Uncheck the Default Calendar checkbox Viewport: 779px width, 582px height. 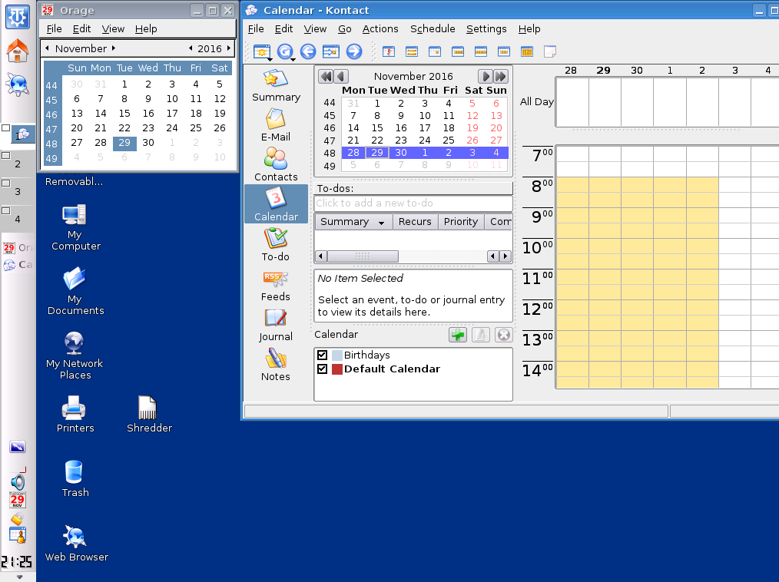click(x=322, y=369)
